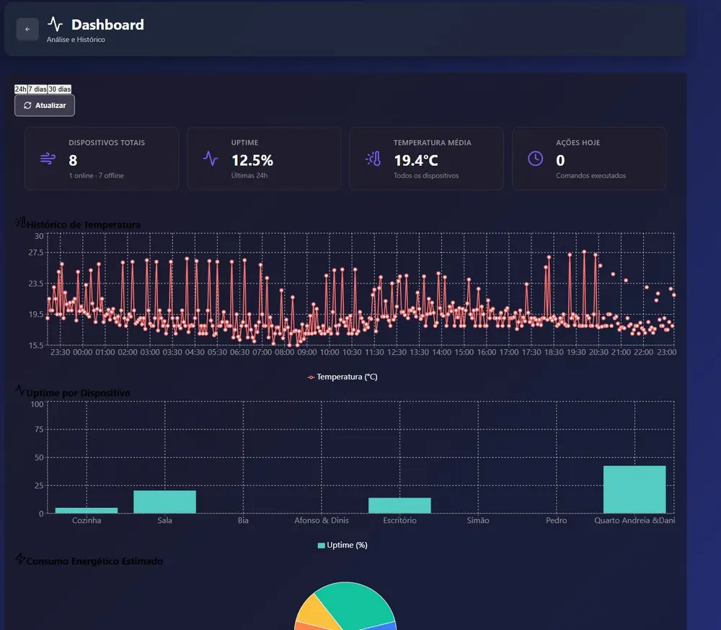Click the thermometer icon beside Histórico de Temperatura

20,223
